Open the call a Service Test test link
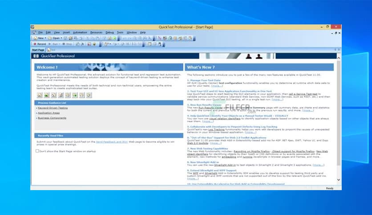 (303, 94)
